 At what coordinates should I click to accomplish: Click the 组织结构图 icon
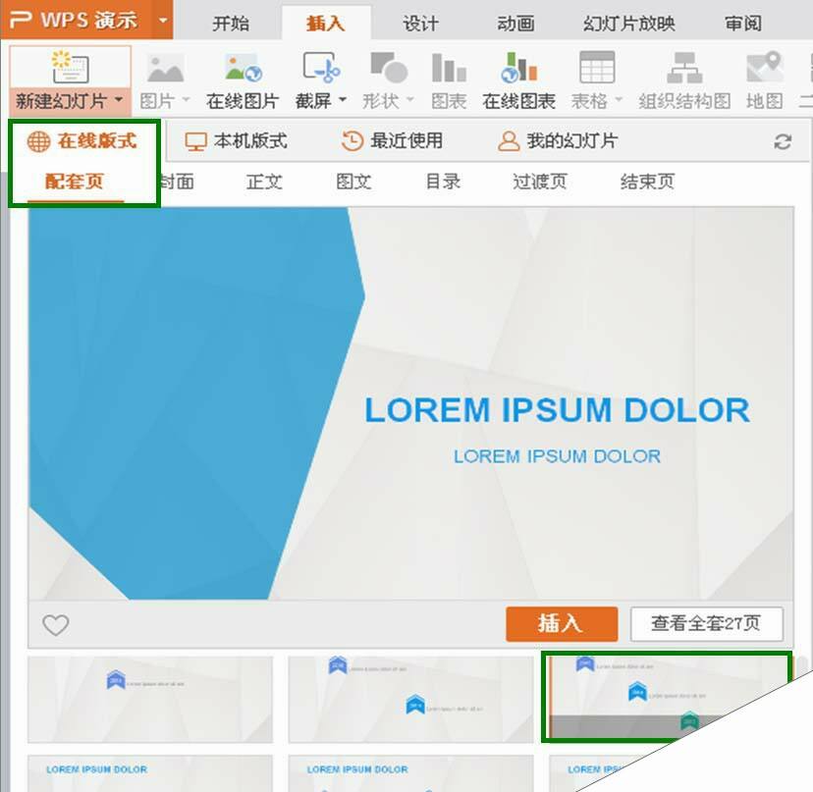click(x=684, y=68)
